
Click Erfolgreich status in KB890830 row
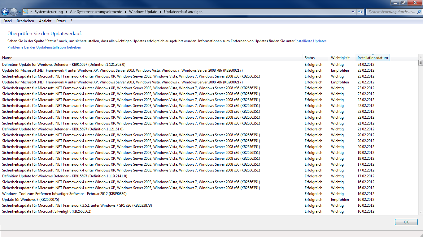(x=313, y=194)
